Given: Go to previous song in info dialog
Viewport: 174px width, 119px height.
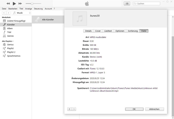Looking at the screenshot, I should 70,109.
